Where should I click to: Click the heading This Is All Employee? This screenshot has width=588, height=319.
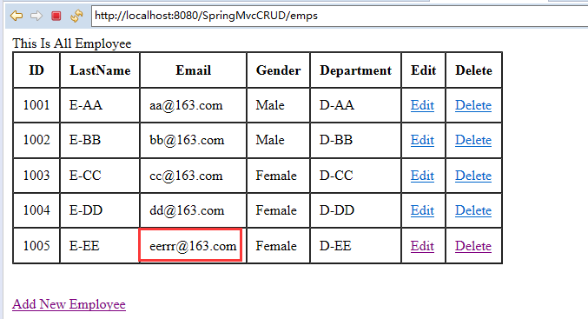coord(71,43)
